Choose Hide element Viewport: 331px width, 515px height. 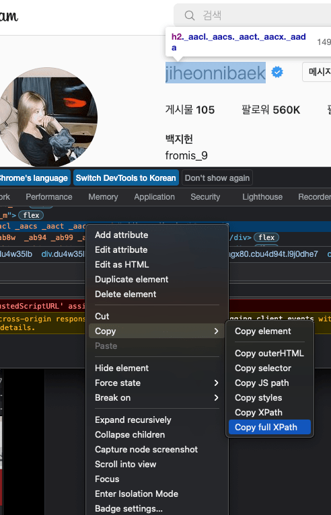[157, 368]
